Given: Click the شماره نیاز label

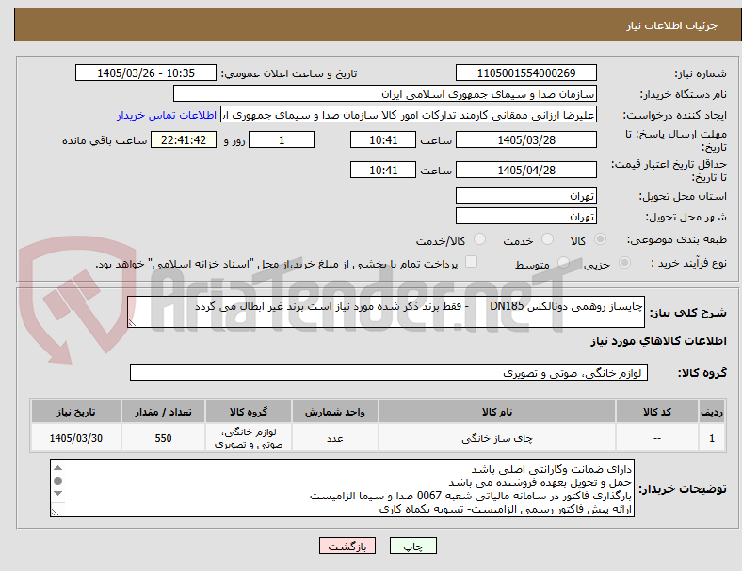Looking at the screenshot, I should click(701, 73).
